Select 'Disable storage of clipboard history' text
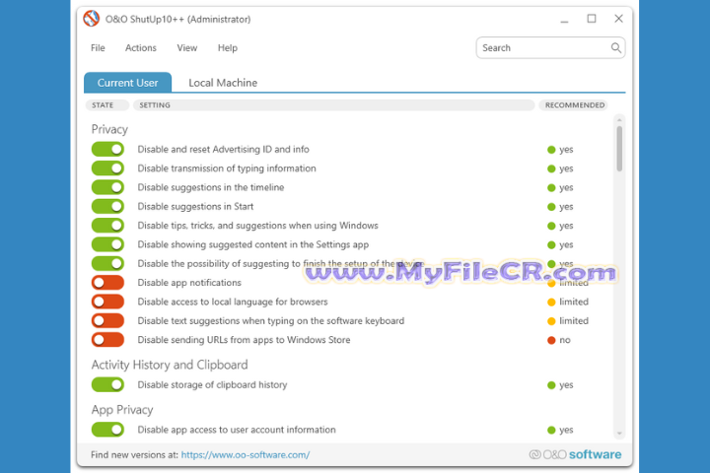Screen dimensions: 710x473 (212, 384)
